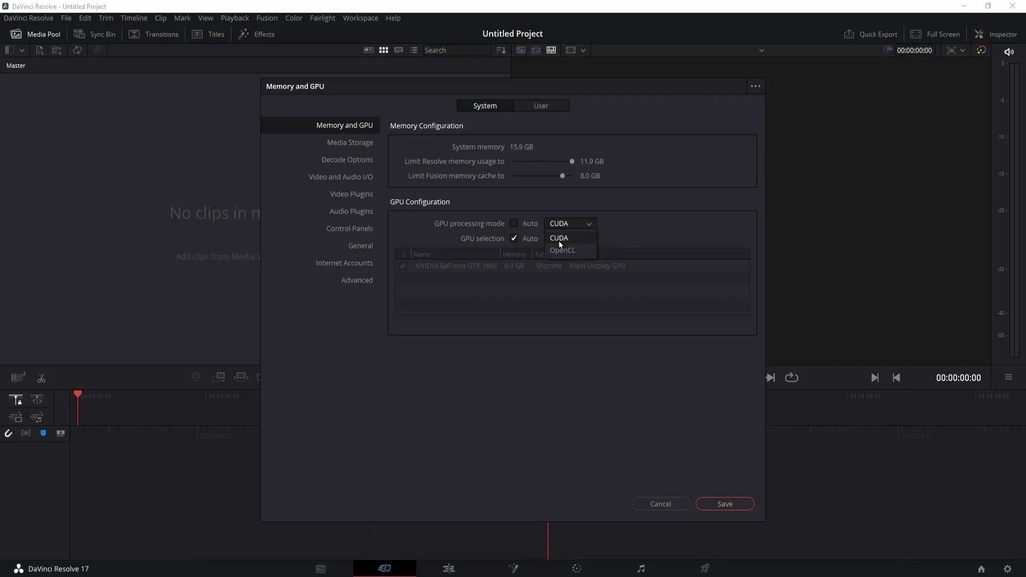Open the Playback menu

(235, 18)
